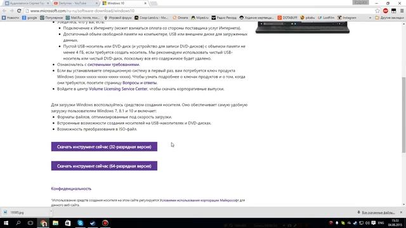Viewport: 406px width, 228px height.
Task: Open the google bookmark
Action: pos(30,18)
